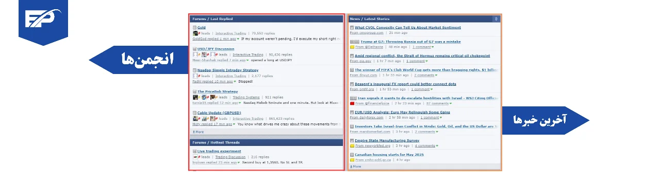Read What CVOL Convexity Can Tell Us article
Image resolution: width=660 pixels, height=185 pixels.
[x=408, y=28]
